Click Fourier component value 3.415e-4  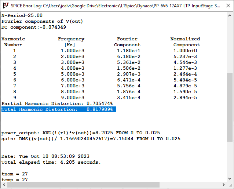tap(128, 98)
